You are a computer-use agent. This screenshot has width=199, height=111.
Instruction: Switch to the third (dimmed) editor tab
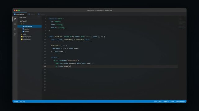(41, 14)
